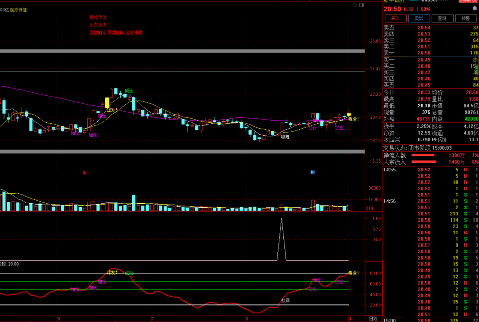Image resolution: width=479 pixels, height=322 pixels.
Task: Click the 净流入额 amount 1390万
Action: click(457, 155)
